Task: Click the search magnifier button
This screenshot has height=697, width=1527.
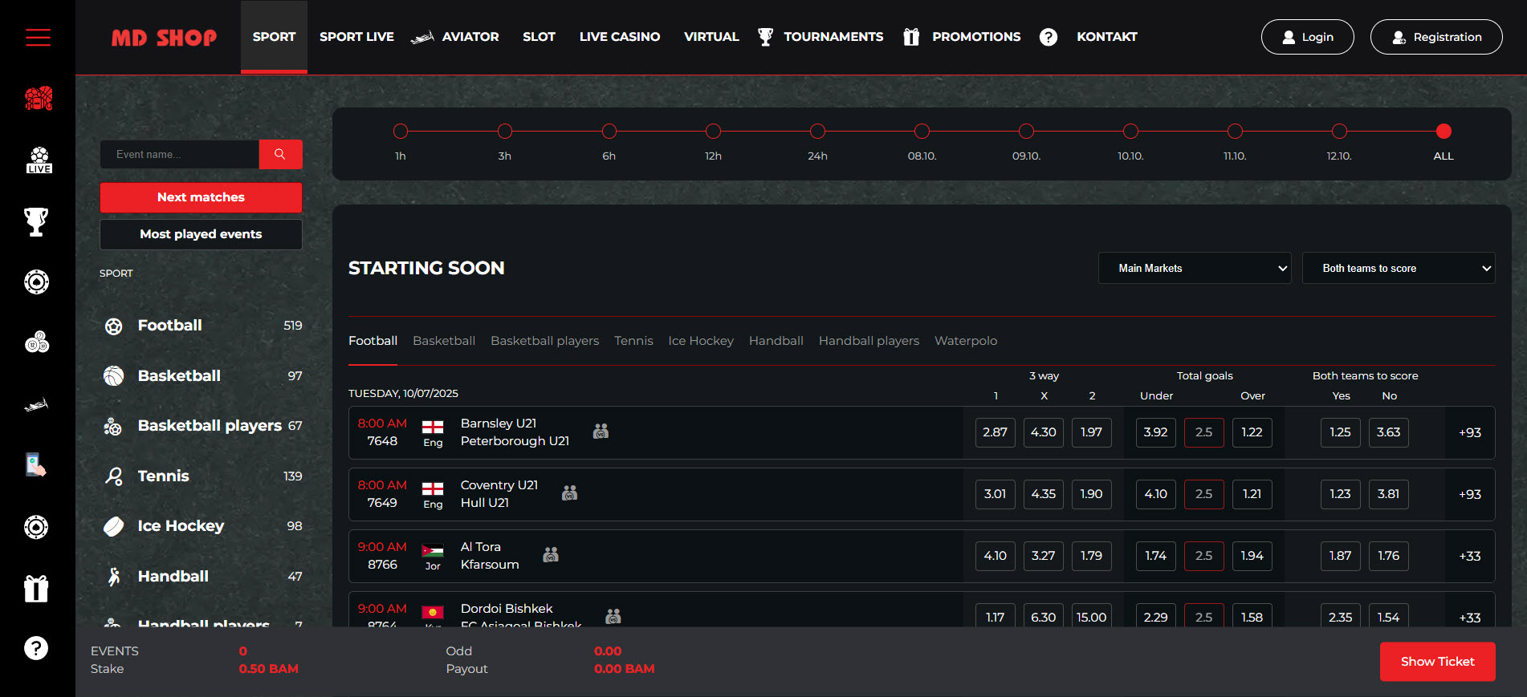Action: (280, 154)
